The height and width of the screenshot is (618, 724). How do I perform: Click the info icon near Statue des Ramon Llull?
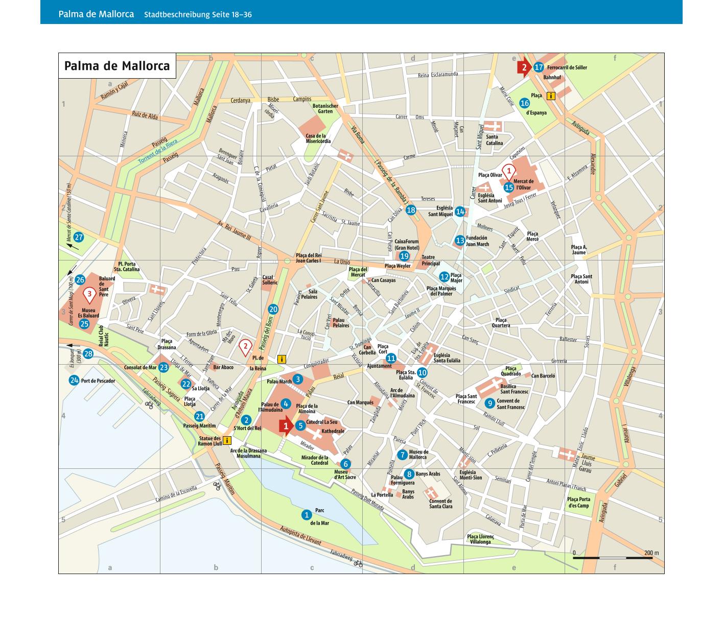point(227,440)
